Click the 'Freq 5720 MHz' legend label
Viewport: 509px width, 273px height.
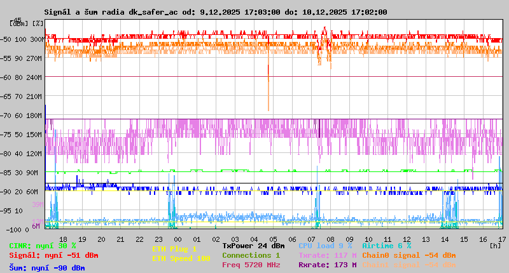point(251,265)
